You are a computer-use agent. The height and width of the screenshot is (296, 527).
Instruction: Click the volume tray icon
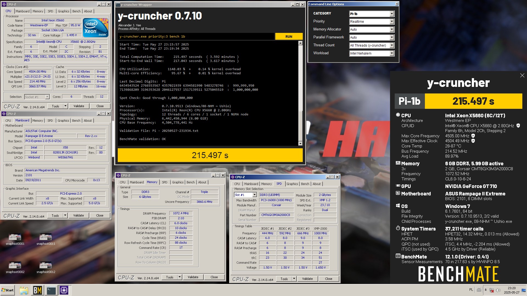(x=498, y=290)
